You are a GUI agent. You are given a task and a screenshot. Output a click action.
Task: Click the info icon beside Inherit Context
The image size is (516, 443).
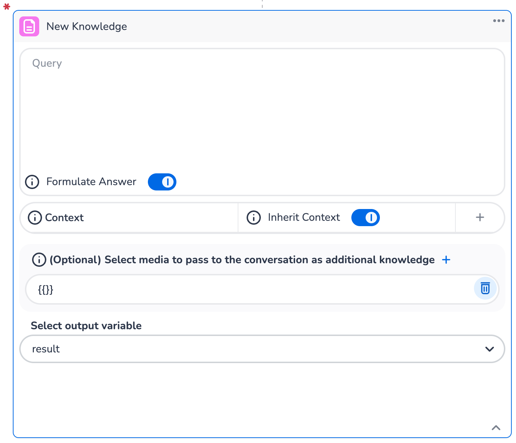click(254, 218)
